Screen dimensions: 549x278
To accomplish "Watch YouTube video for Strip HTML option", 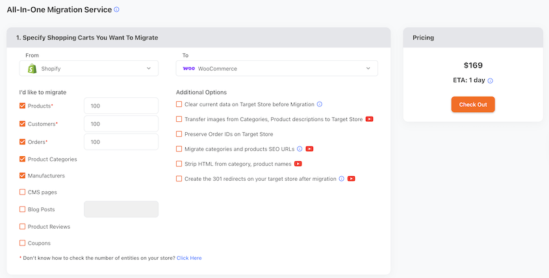I will click(x=298, y=164).
